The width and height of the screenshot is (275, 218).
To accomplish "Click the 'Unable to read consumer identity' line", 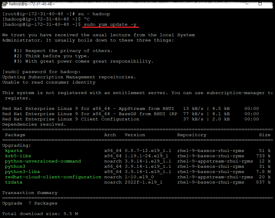I will click(x=49, y=82).
